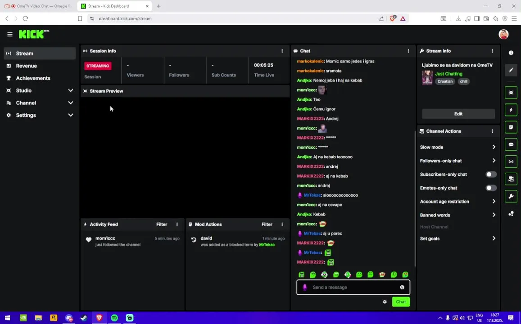Toggle Mod Actions note icon in right sidebar

click(511, 127)
